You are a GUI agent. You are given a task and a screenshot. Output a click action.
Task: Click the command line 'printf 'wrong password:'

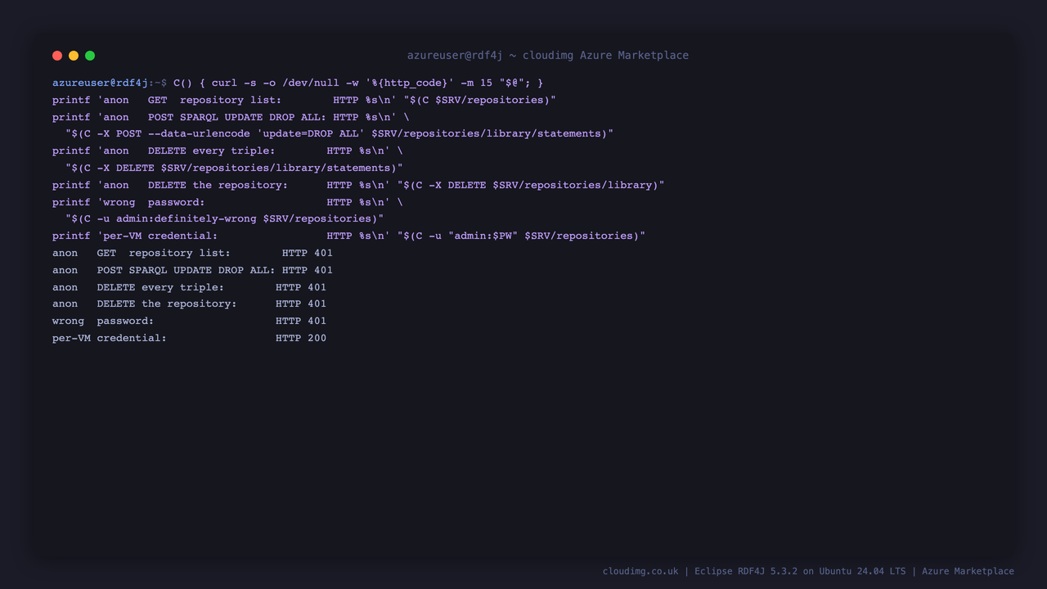[227, 202]
